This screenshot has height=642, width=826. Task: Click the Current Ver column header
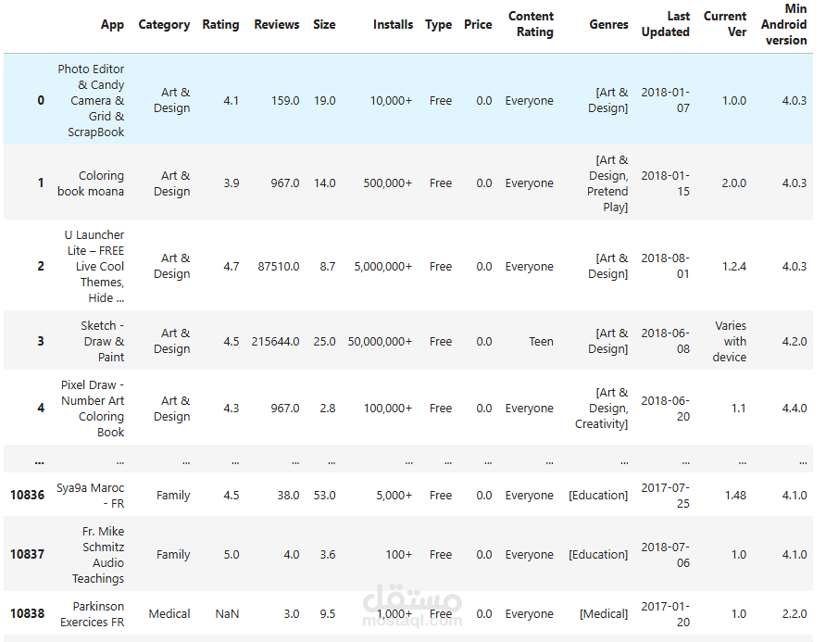tap(725, 24)
